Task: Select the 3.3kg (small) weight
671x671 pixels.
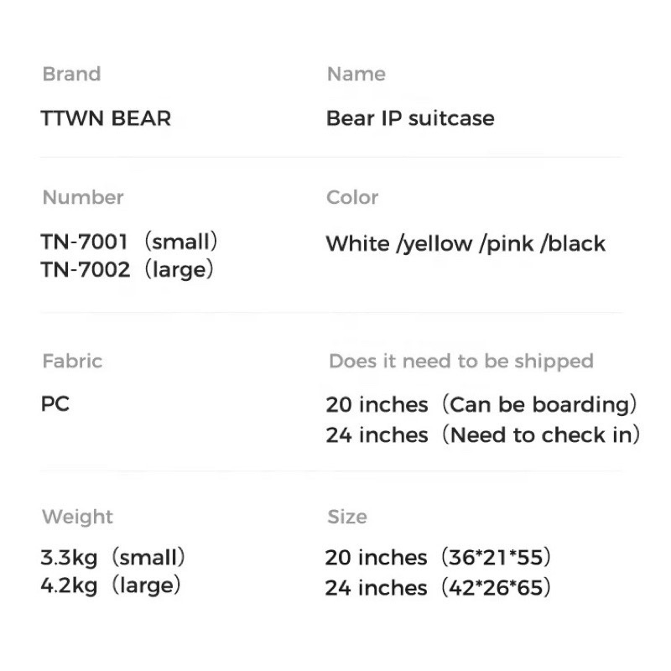Action: point(113,558)
